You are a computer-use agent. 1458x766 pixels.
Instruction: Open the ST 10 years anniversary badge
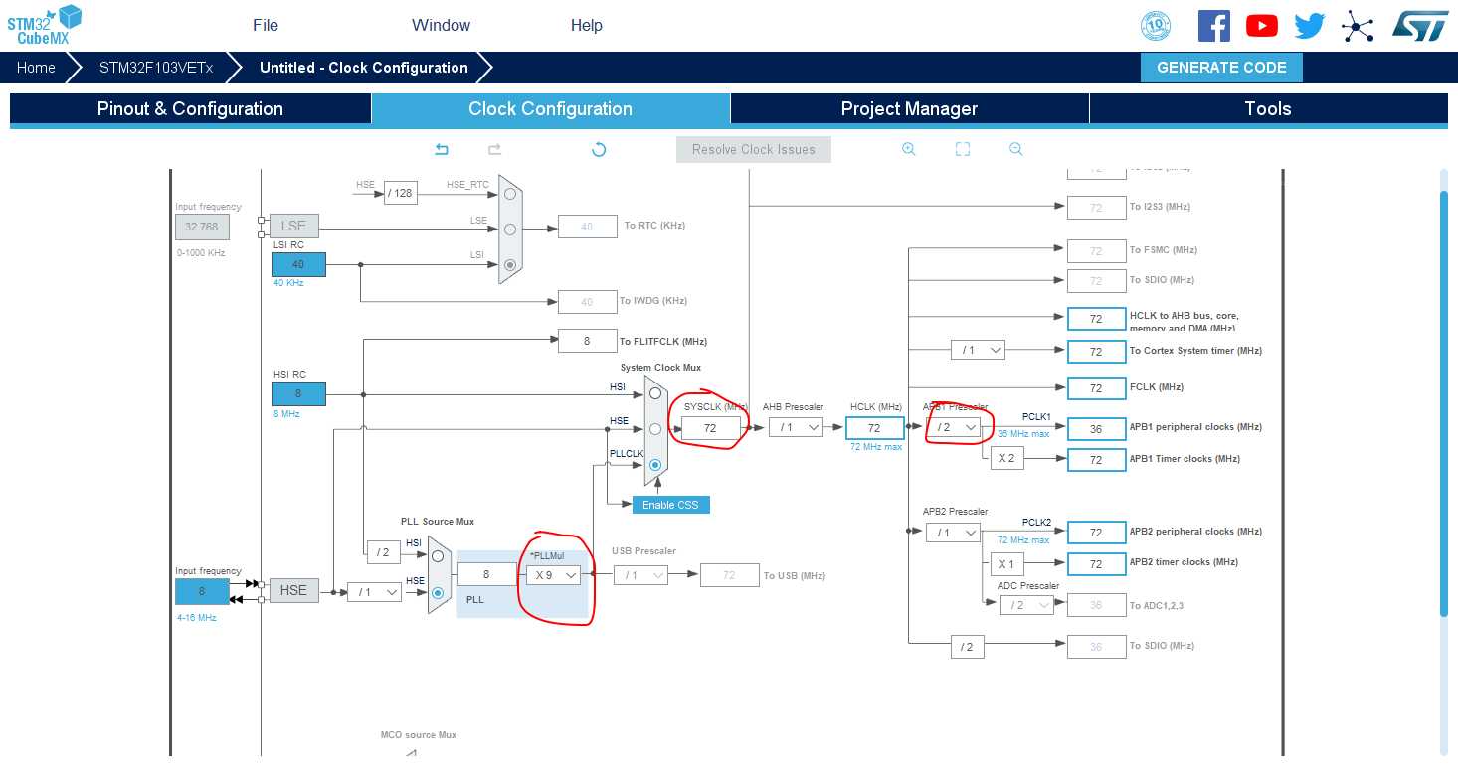(x=1156, y=26)
